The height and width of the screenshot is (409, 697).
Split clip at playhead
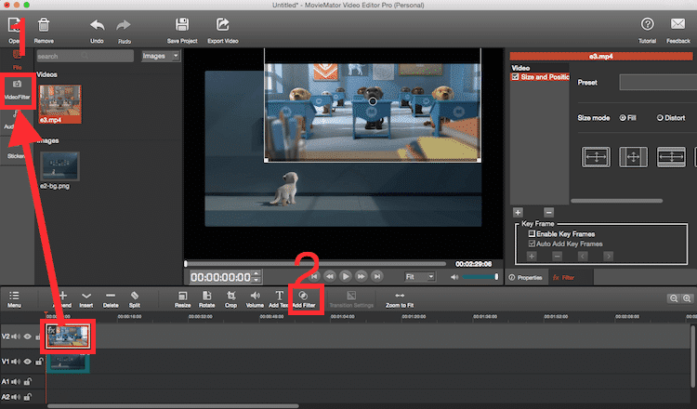click(x=134, y=299)
